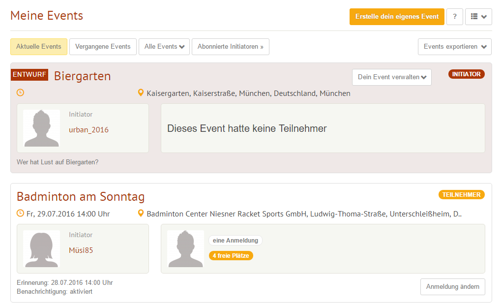
Task: Open Events exportieren dropdown
Action: (454, 47)
